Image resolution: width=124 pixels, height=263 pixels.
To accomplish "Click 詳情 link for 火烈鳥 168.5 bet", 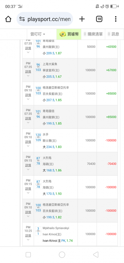I will coord(28,165).
